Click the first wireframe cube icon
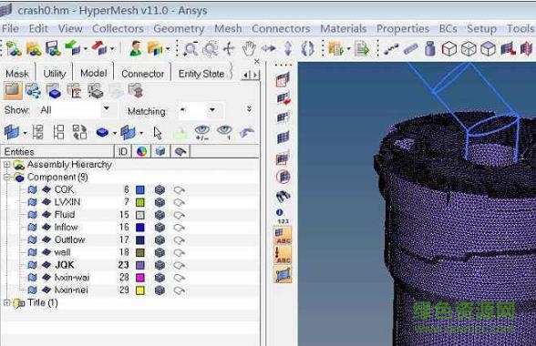The width and height of the screenshot is (536, 346). click(449, 49)
